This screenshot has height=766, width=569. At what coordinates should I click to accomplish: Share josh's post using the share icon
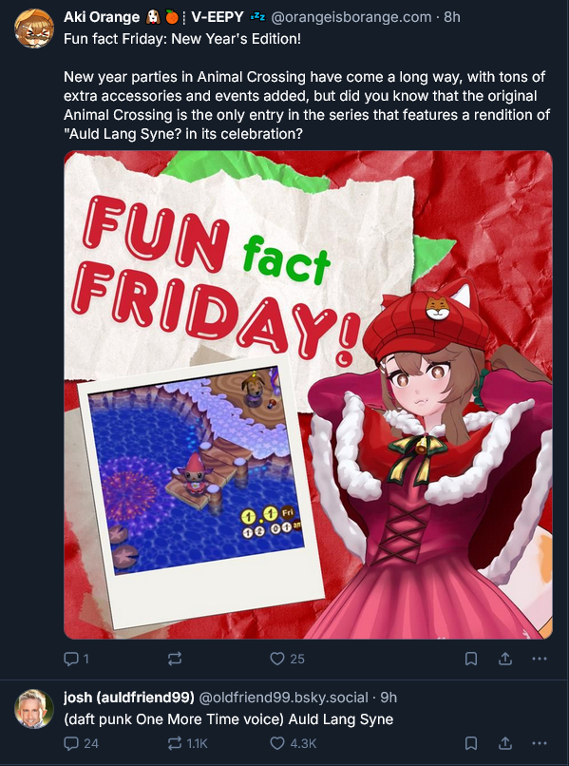505,743
